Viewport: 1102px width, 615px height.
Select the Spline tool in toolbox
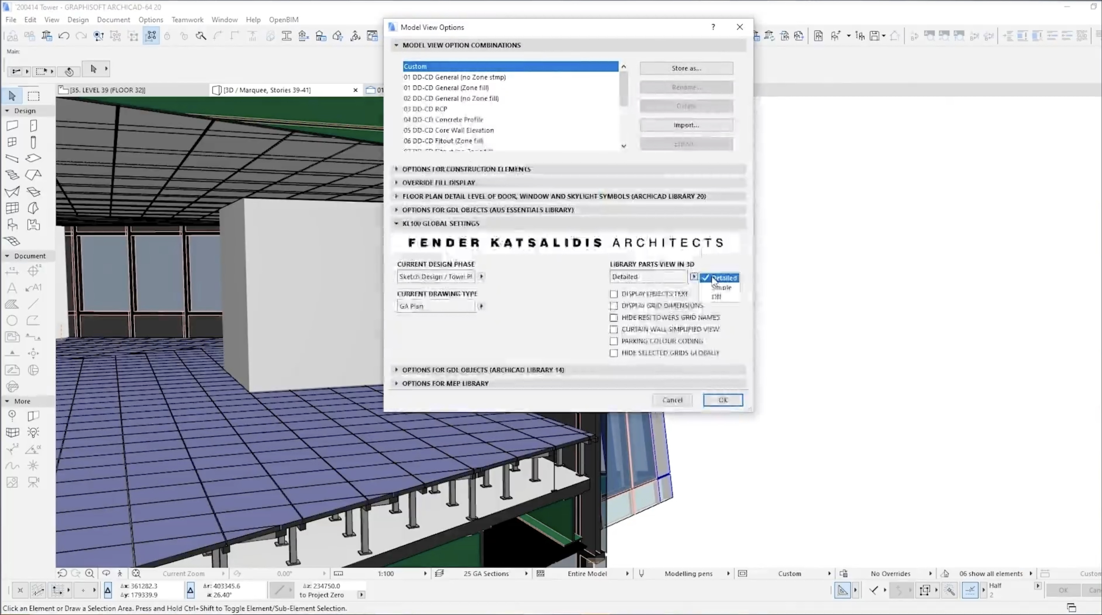click(x=12, y=465)
